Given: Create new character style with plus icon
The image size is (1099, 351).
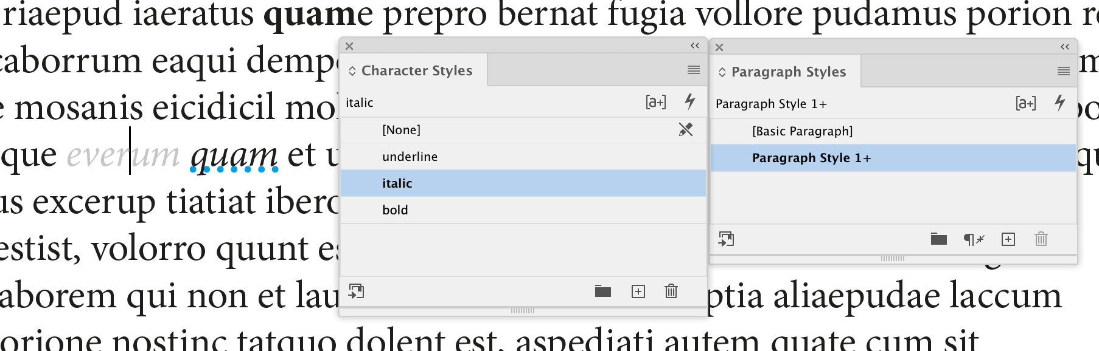Looking at the screenshot, I should 638,291.
